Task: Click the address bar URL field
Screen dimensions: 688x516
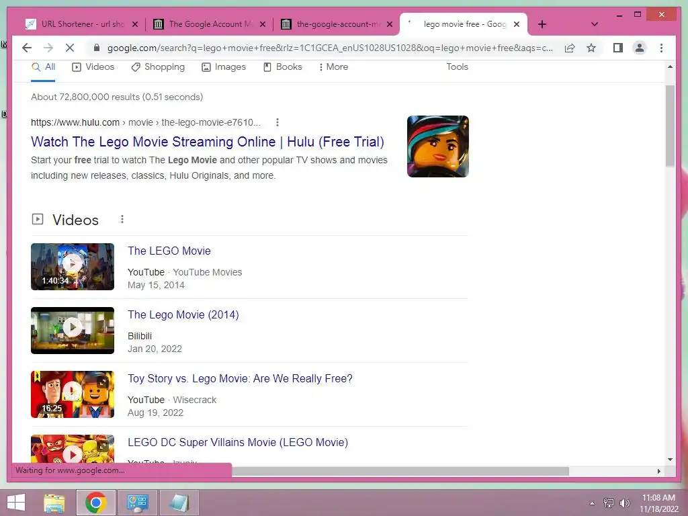Action: click(330, 48)
